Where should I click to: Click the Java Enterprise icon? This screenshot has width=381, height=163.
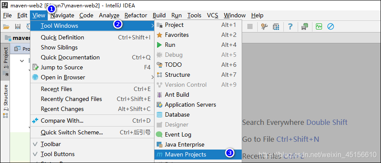[159, 144]
